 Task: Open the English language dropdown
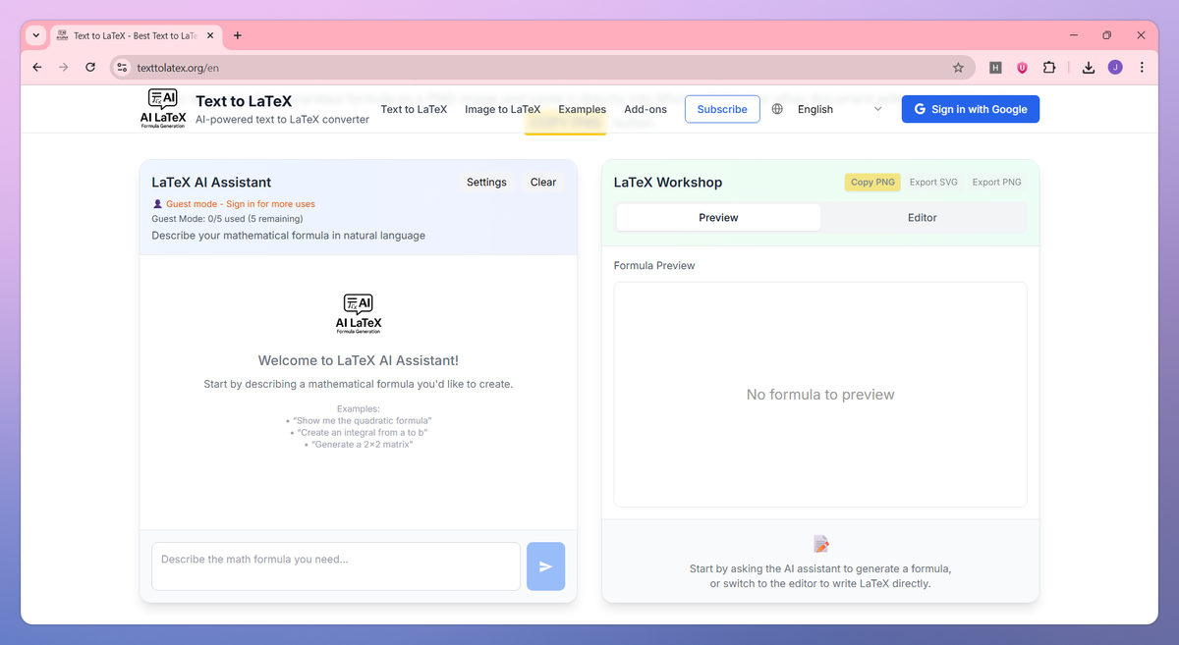(840, 109)
